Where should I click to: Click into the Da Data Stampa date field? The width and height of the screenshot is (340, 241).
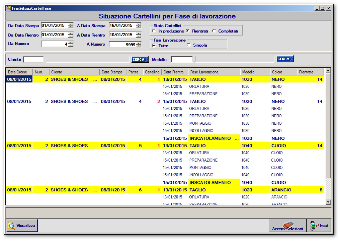coord(55,25)
